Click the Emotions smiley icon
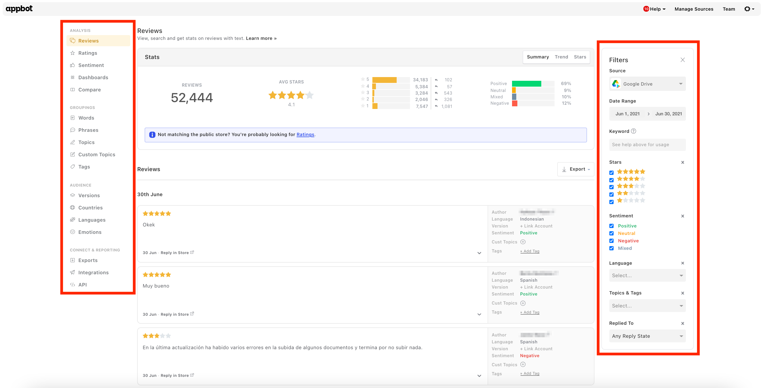The width and height of the screenshot is (763, 388). (x=73, y=232)
